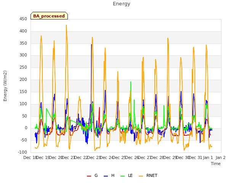Click the 300 y-axis tick label

point(23,55)
